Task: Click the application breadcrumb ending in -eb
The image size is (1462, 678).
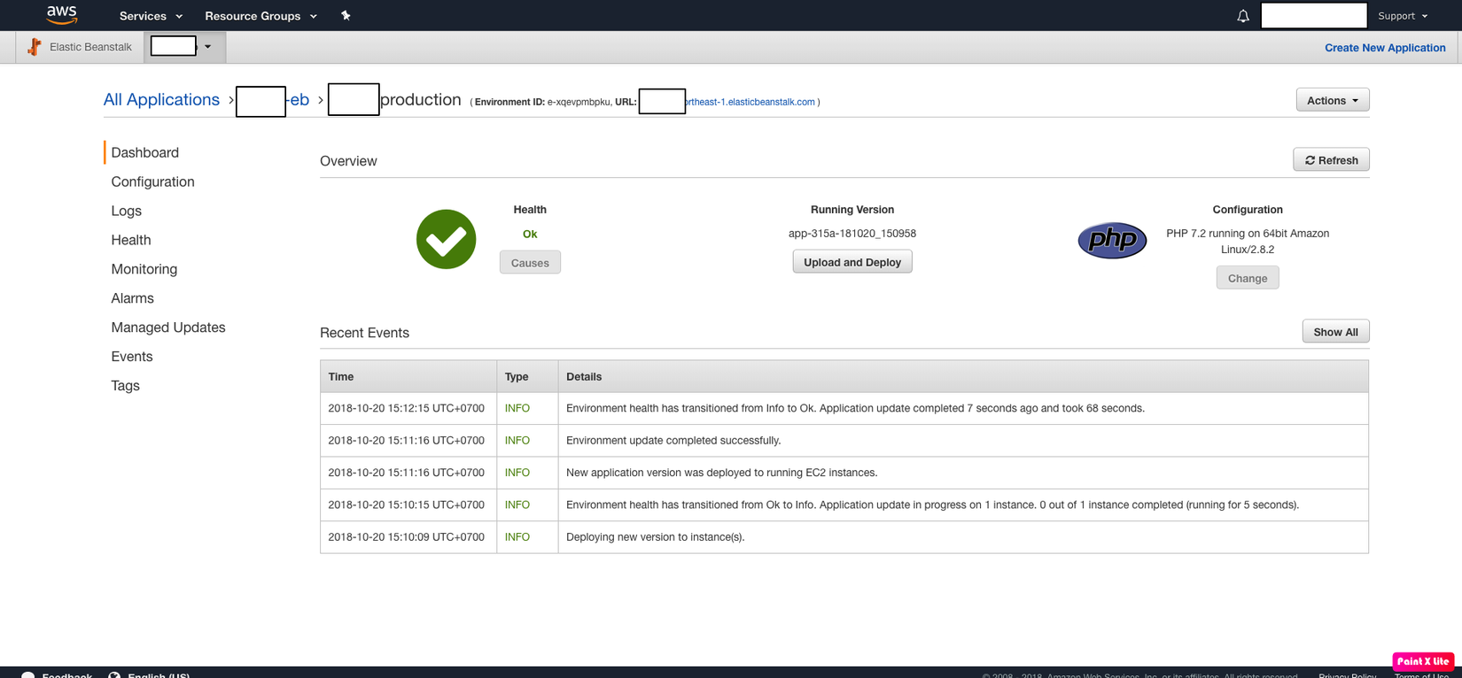Action: point(273,100)
